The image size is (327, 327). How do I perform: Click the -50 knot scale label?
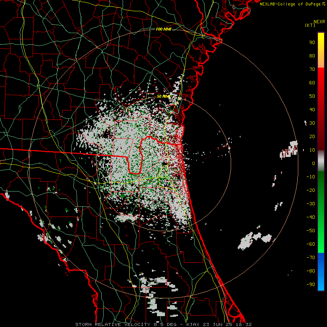coord(311,231)
